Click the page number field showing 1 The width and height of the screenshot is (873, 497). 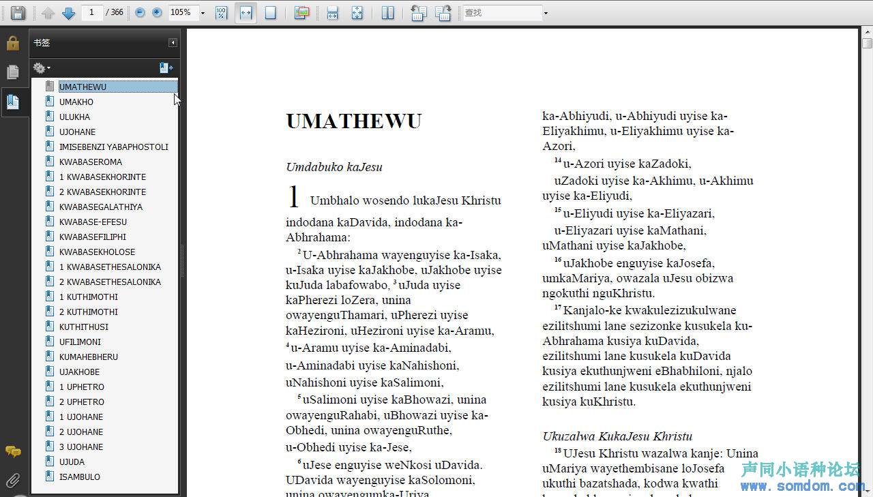pyautogui.click(x=92, y=12)
